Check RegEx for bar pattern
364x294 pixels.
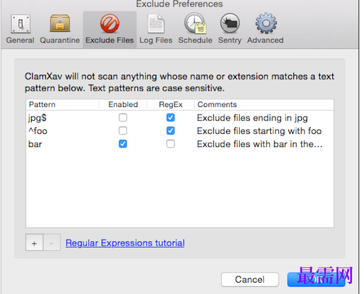[x=170, y=144]
